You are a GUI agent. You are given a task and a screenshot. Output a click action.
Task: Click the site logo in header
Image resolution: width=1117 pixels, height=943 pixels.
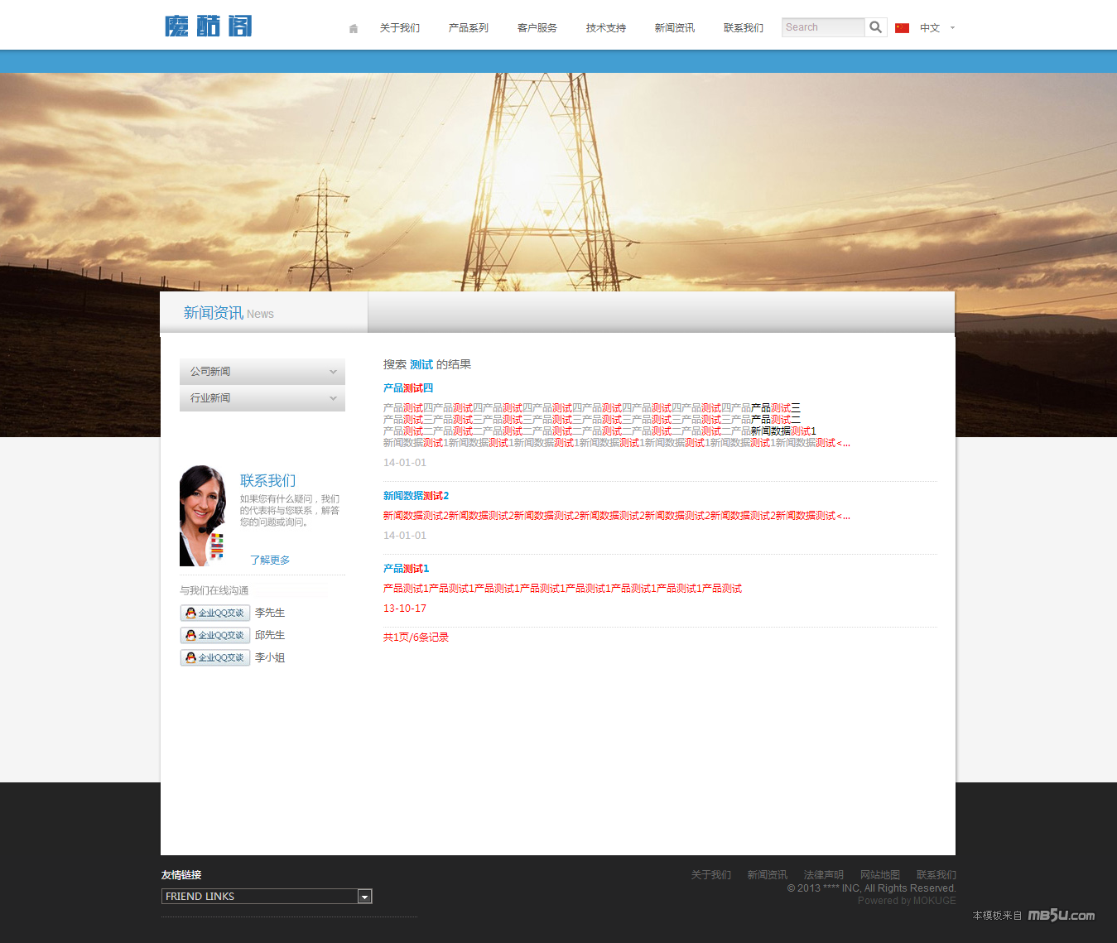tap(209, 26)
